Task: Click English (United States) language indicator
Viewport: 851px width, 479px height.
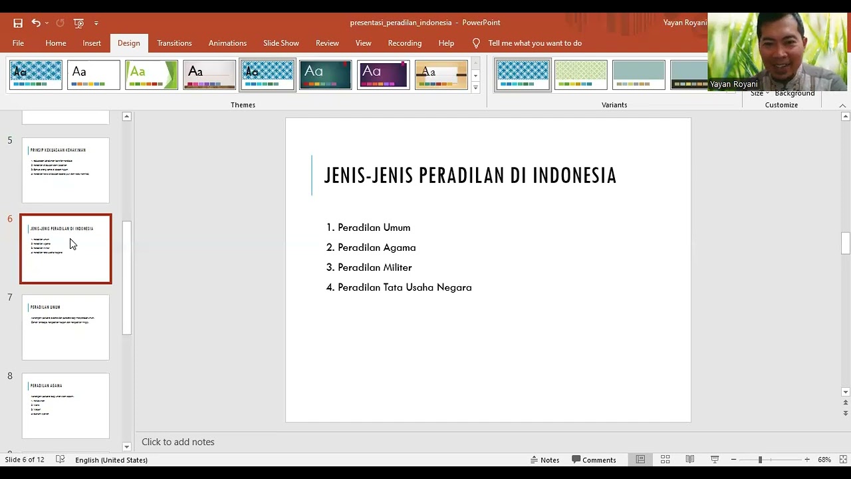Action: pyautogui.click(x=111, y=460)
